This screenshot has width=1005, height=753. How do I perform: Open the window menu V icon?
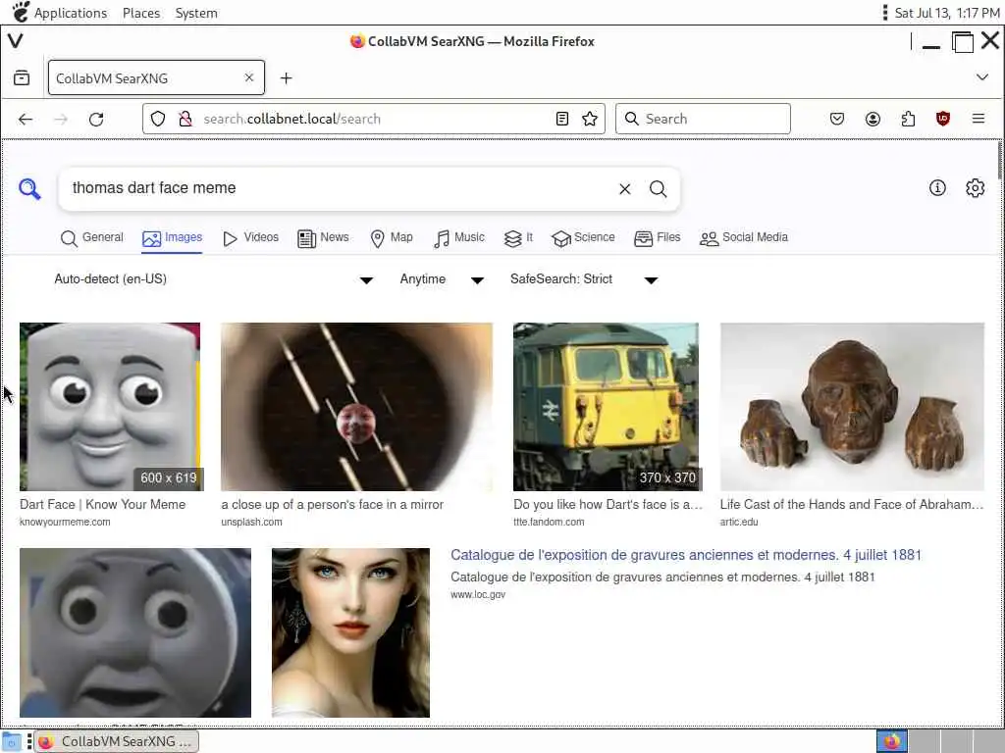[16, 41]
